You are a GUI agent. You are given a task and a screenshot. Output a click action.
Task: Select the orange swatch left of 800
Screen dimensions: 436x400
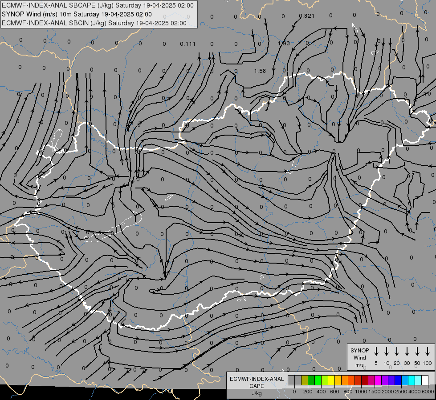[x=345, y=380]
